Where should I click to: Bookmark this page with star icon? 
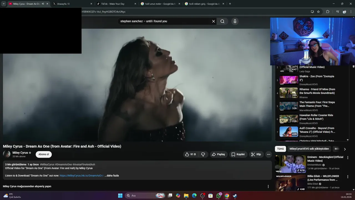tap(318, 12)
